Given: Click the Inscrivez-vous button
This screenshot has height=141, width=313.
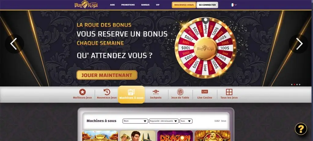Looking at the screenshot, I should coord(184,5).
